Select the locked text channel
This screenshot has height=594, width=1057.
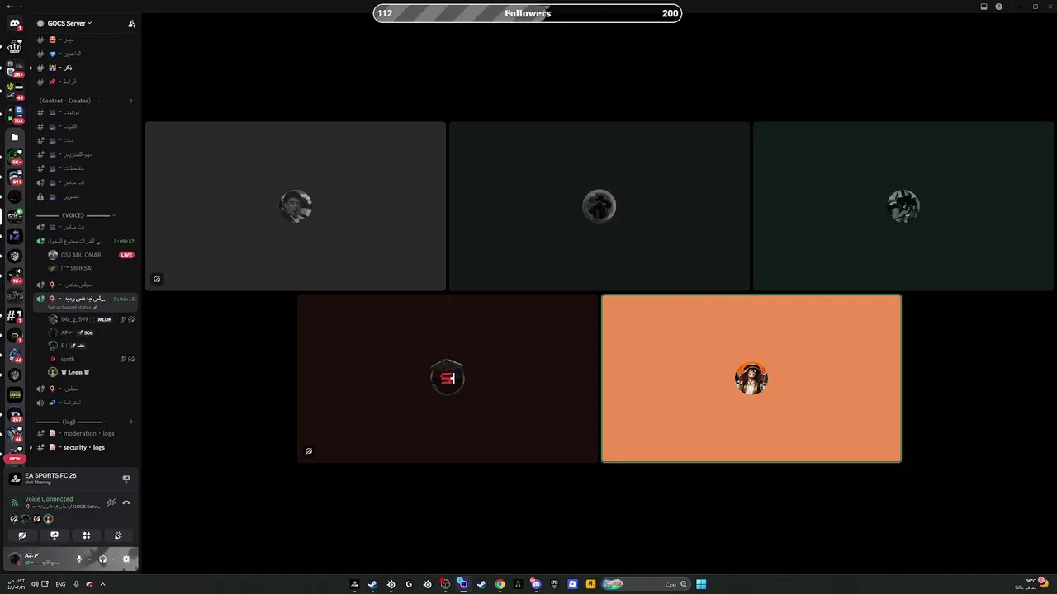coord(85,196)
